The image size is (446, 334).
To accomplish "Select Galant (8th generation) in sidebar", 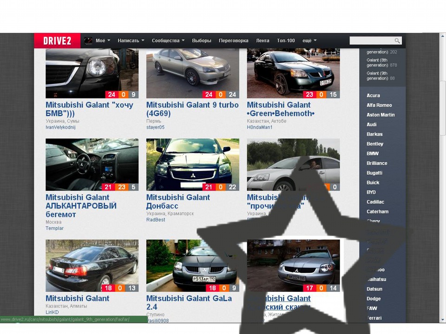I will (382, 63).
